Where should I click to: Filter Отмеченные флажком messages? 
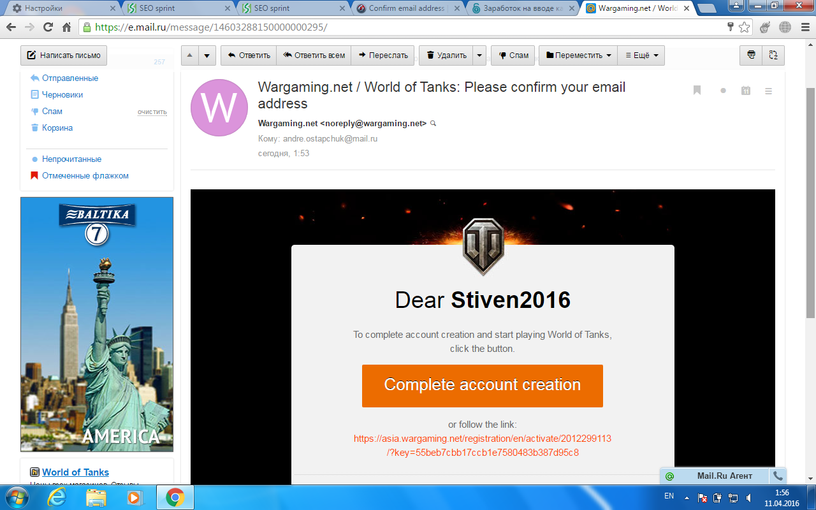click(x=85, y=175)
